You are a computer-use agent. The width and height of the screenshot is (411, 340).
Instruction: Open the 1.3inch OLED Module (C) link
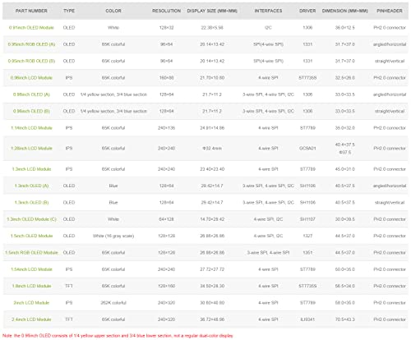[31, 219]
